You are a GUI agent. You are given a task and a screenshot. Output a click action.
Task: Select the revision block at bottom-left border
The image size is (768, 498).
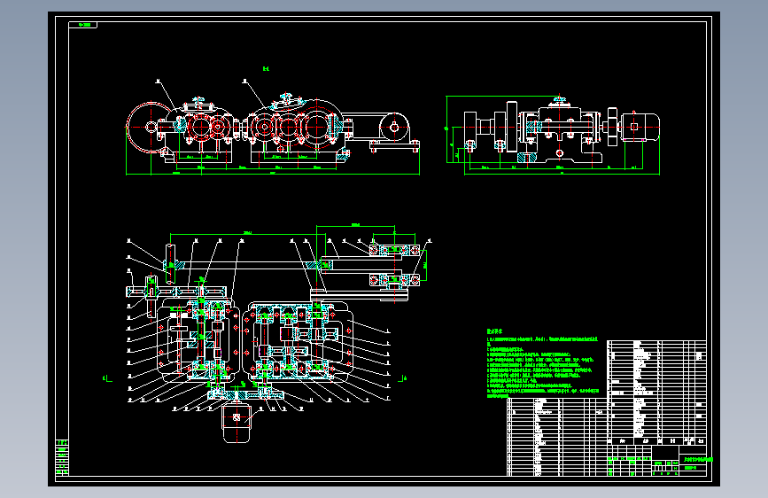coord(62,458)
